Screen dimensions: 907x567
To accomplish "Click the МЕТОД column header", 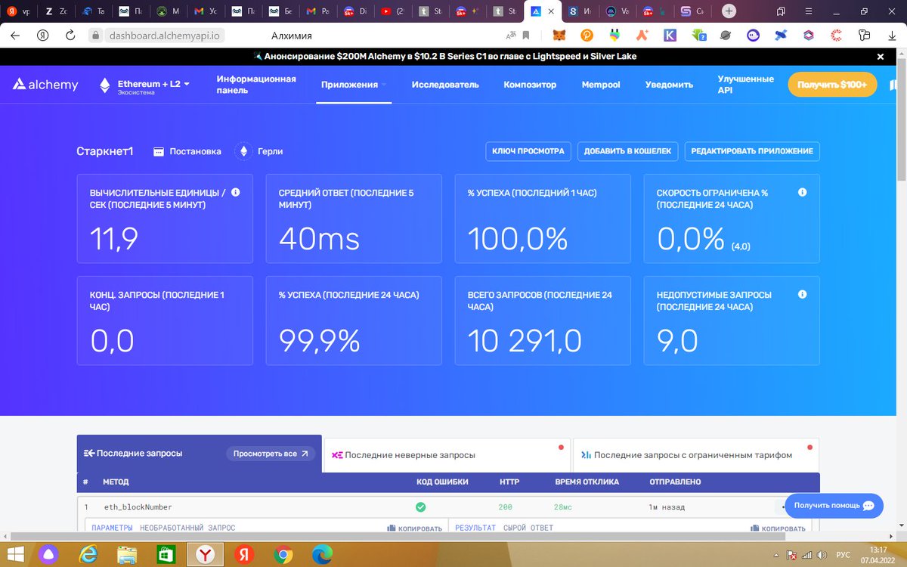I will [116, 482].
